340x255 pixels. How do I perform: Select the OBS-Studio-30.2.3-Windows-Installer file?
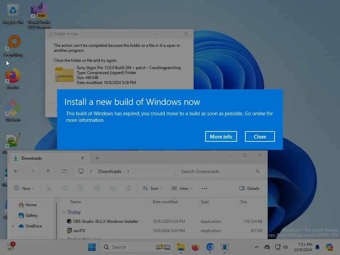(103, 221)
